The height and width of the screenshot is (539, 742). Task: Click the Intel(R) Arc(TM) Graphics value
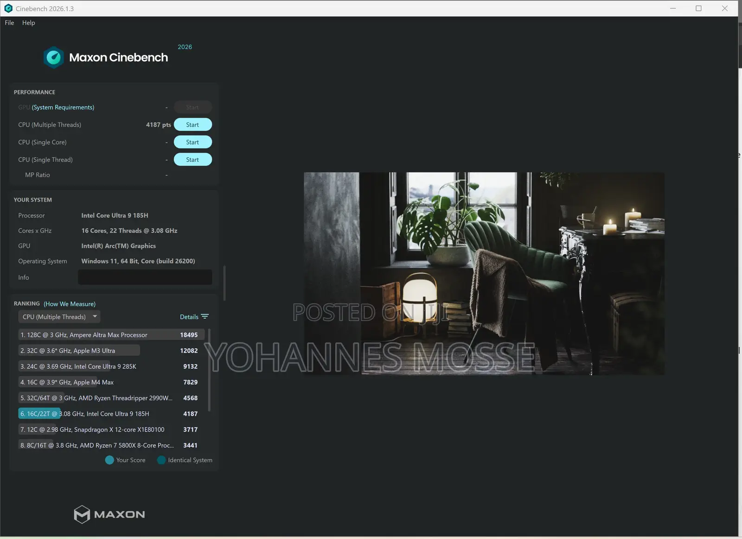pyautogui.click(x=119, y=246)
